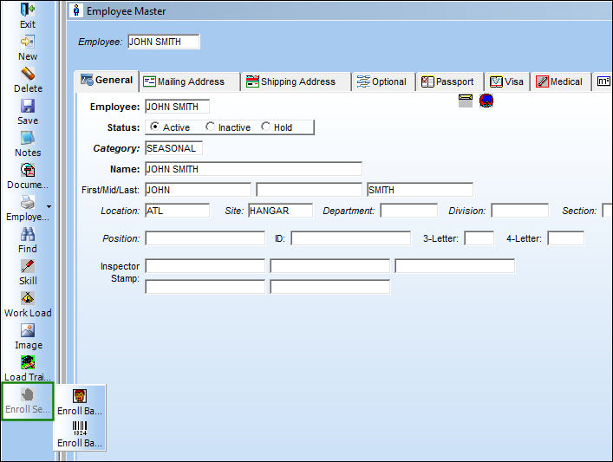This screenshot has width=613, height=462.
Task: Open the Mailing Address tab
Action: tap(190, 81)
